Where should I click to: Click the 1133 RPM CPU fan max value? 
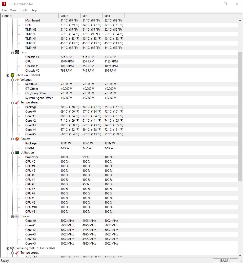point(111,61)
